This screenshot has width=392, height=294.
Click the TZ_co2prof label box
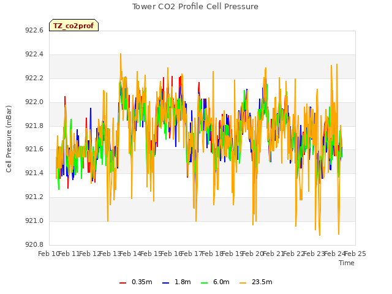tap(73, 25)
